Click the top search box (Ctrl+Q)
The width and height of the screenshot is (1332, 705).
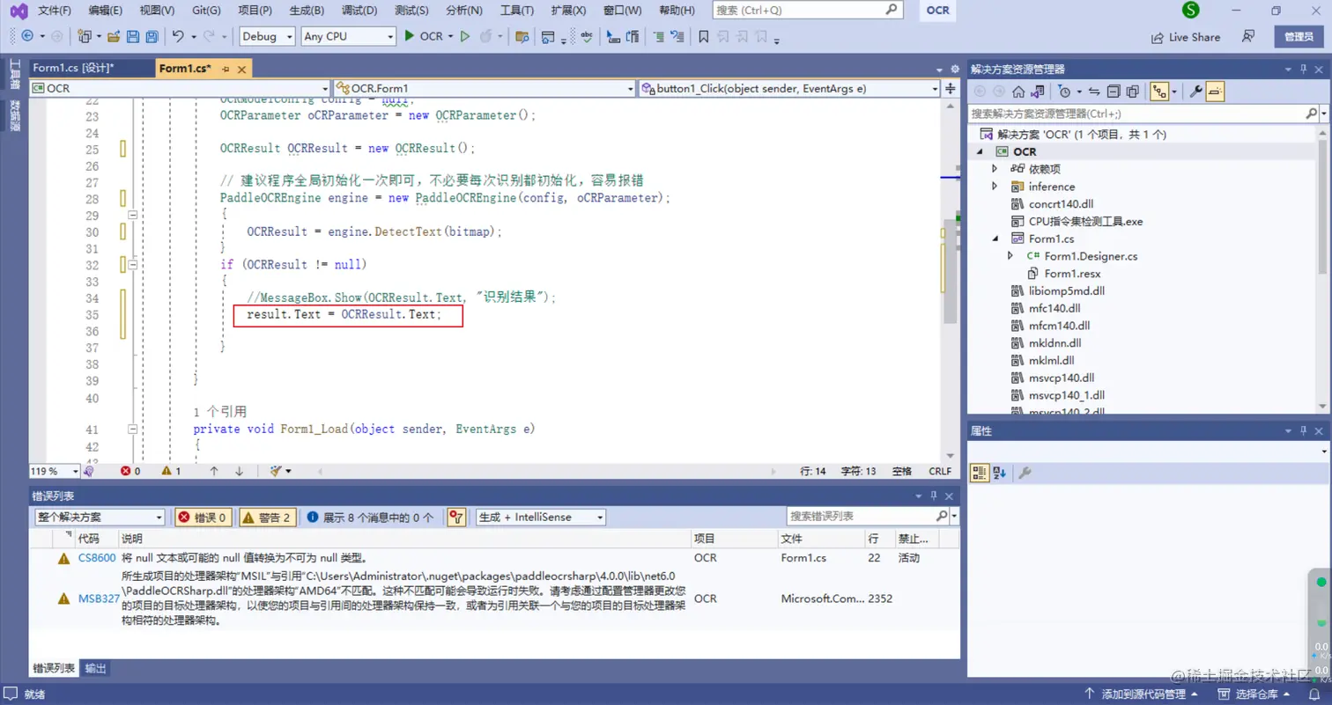(808, 11)
